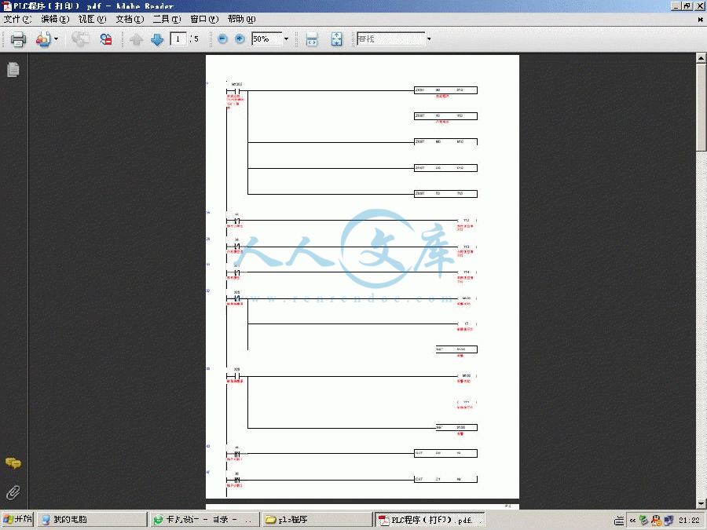The width and height of the screenshot is (707, 530).
Task: Click the keyboard input icon in tray
Action: click(619, 520)
